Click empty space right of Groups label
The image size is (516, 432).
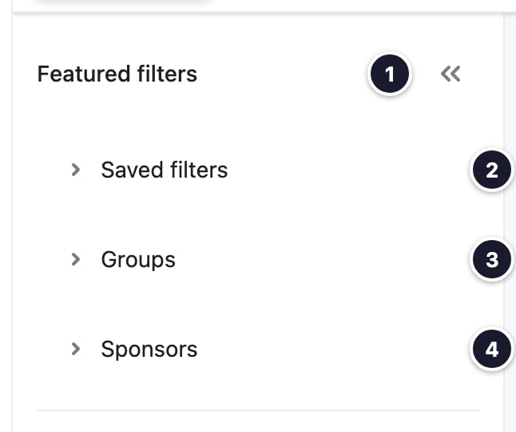click(323, 260)
